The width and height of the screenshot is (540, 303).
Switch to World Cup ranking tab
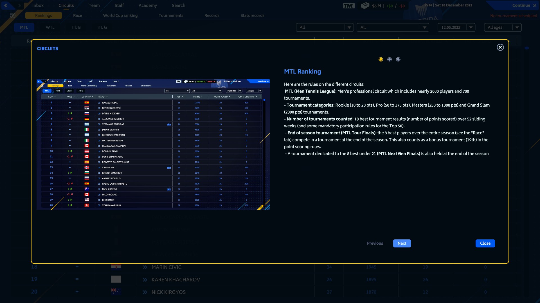coord(120,15)
